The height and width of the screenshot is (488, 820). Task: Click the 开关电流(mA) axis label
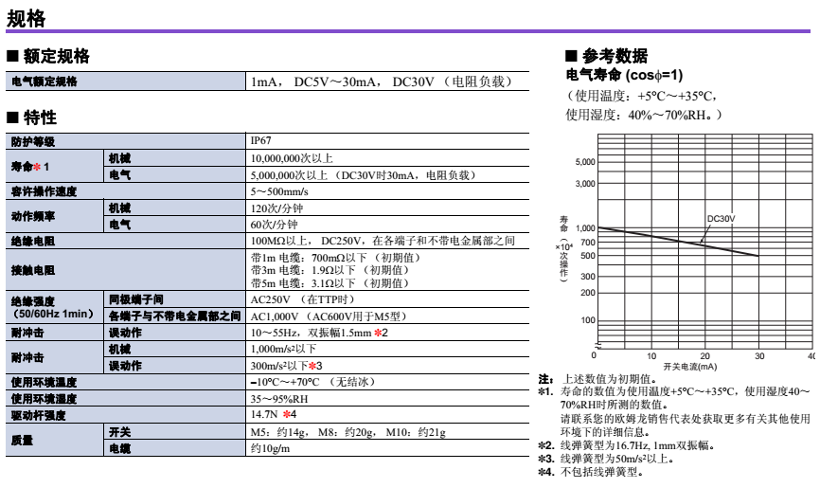click(689, 366)
